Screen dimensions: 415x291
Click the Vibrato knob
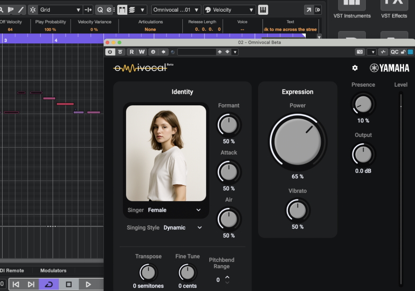click(297, 211)
